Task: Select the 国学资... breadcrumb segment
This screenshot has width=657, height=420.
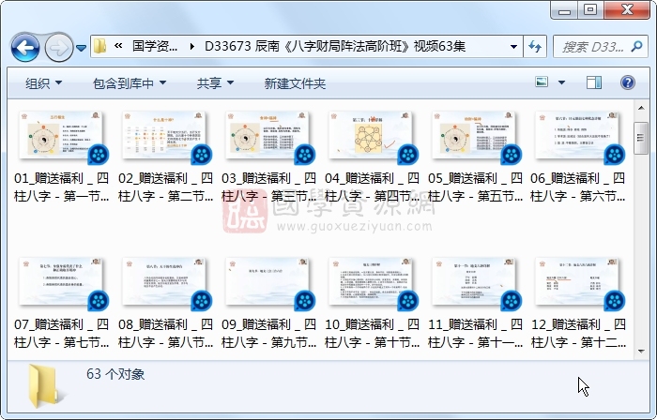Action: pos(155,46)
